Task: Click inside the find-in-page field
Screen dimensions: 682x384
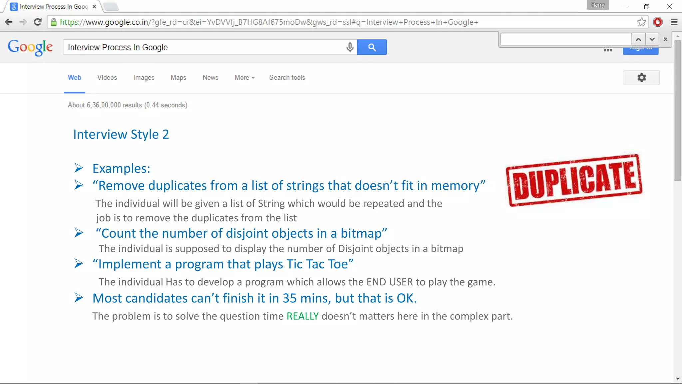Action: tap(566, 39)
